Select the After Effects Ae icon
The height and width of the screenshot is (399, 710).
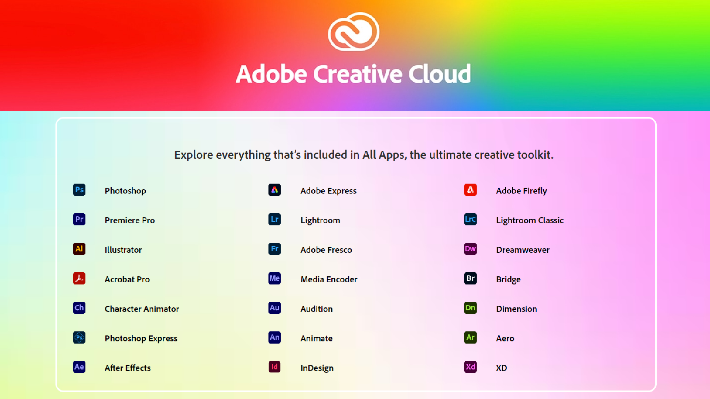point(79,367)
